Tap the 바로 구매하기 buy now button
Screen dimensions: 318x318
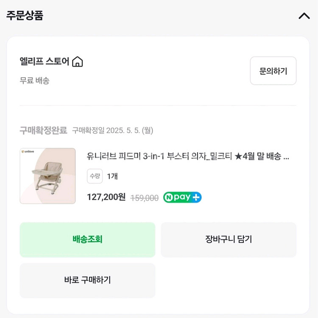87,280
